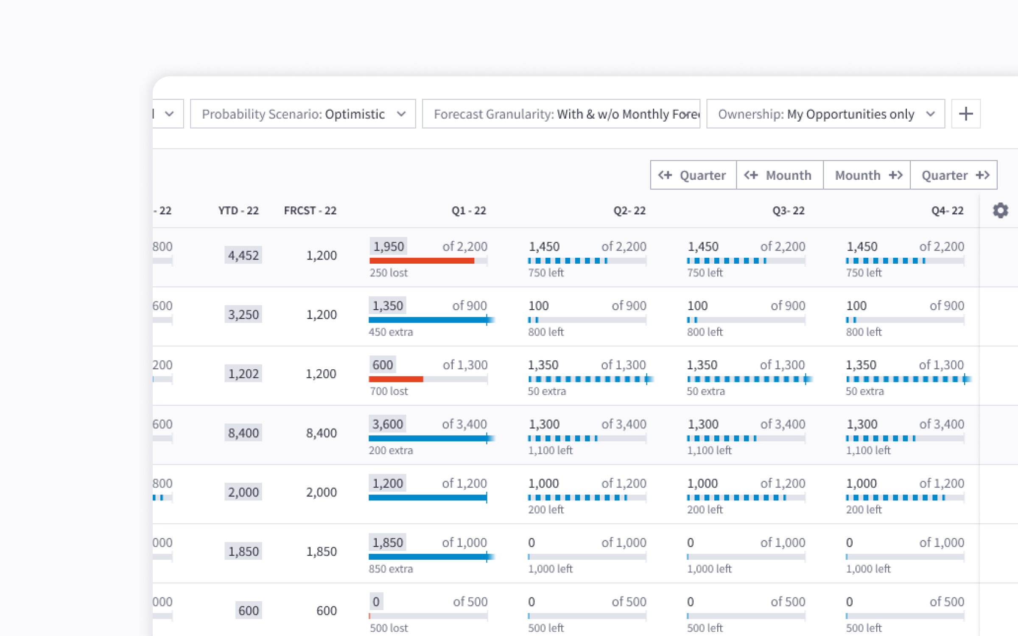1018x636 pixels.
Task: Click FRCST value 2,000
Action: click(x=322, y=492)
